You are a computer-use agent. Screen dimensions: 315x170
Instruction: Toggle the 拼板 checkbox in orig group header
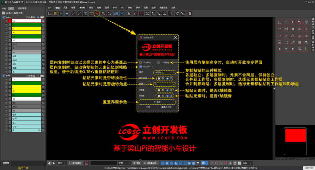pos(38,17)
